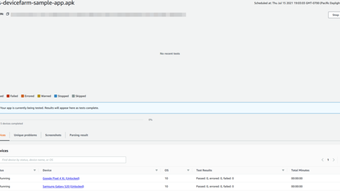Screen dimensions: 340x191
Task: Click the '5 devices completed' label
Action: [x=12, y=124]
